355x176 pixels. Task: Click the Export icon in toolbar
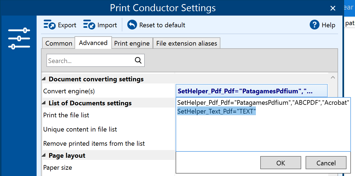(x=49, y=25)
